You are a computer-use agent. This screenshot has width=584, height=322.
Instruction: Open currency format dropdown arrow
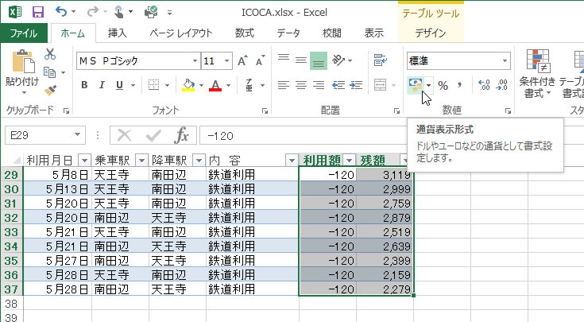tap(429, 85)
